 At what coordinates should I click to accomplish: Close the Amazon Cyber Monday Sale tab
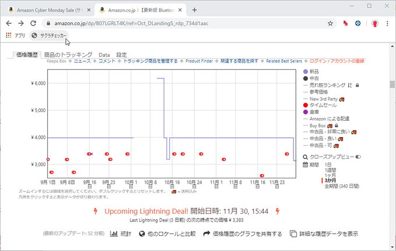click(x=89, y=10)
